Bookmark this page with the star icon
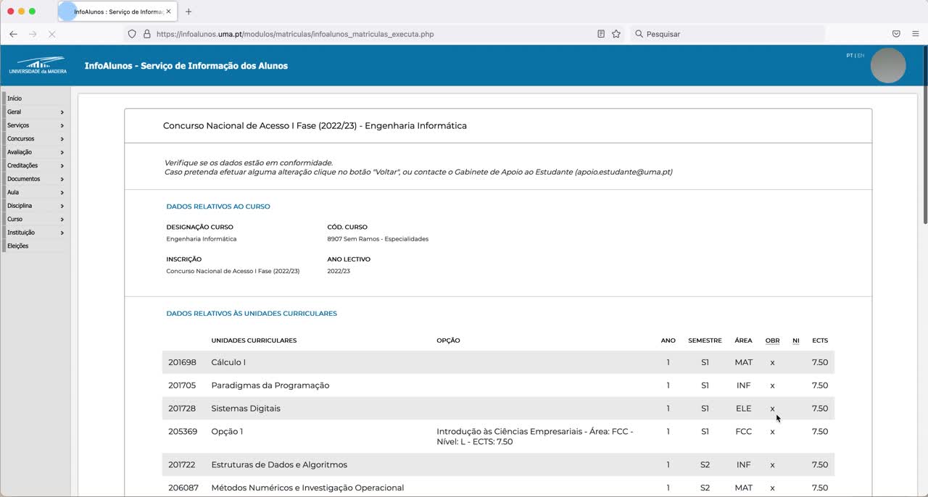This screenshot has width=928, height=497. point(616,34)
